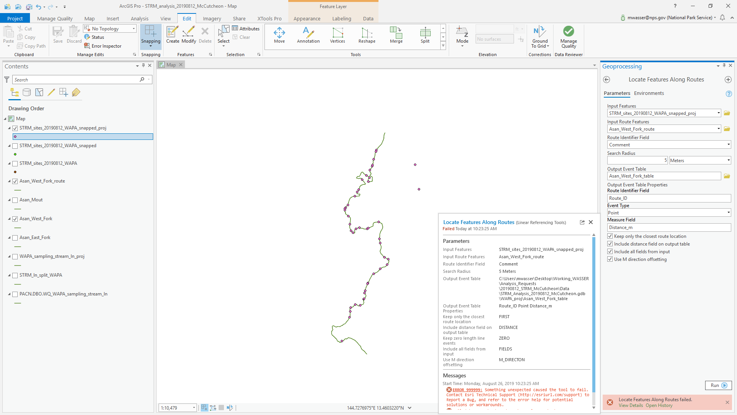Pick the Split tool
Screen dimensions: 737x415
click(x=425, y=35)
